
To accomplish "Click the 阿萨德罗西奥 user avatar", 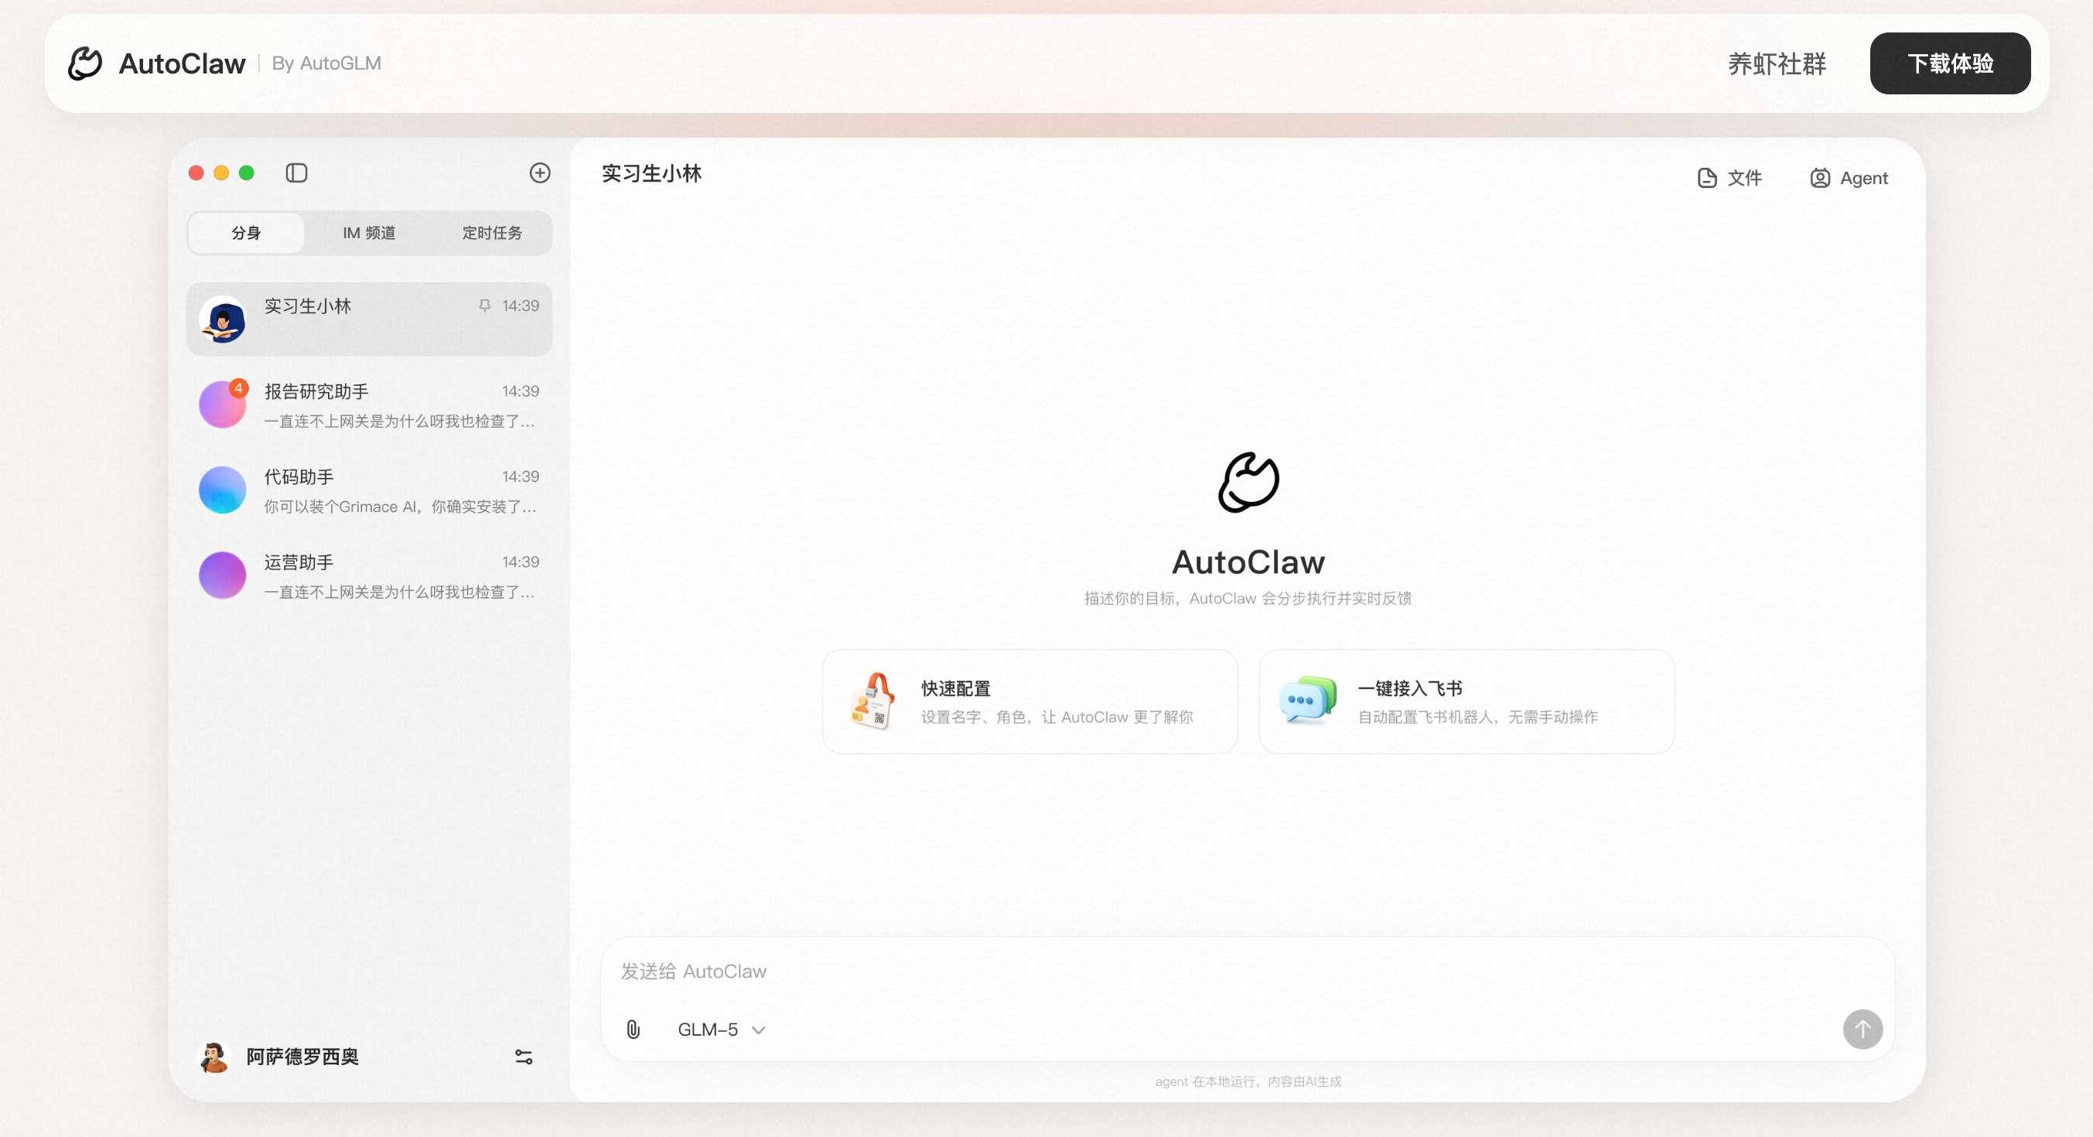I will pyautogui.click(x=213, y=1057).
